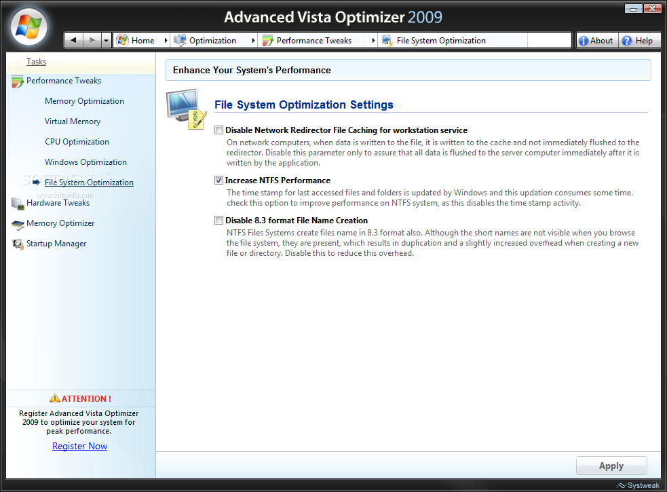Open Virtual Memory in the sidebar
This screenshot has height=492, width=667.
click(73, 121)
